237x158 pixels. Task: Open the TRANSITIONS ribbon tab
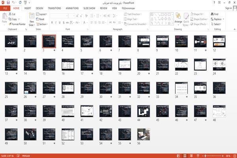pos(55,8)
